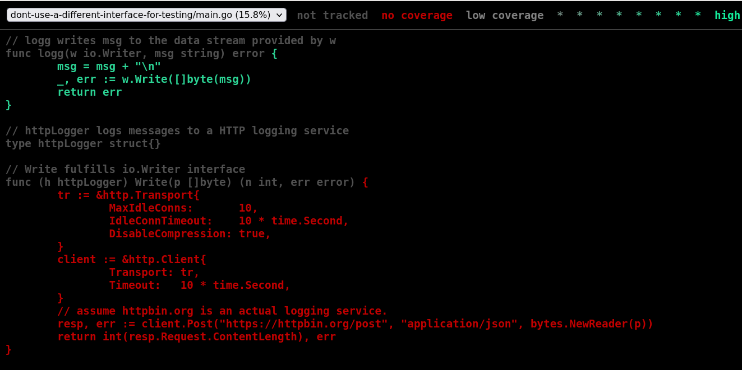The width and height of the screenshot is (742, 370).
Task: Click the fifth asterisk in the coverage legend
Action: click(x=639, y=15)
